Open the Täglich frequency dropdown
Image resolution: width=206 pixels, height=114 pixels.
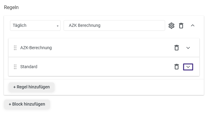tap(35, 26)
